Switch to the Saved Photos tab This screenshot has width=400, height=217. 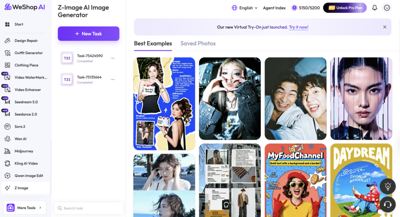coord(198,43)
